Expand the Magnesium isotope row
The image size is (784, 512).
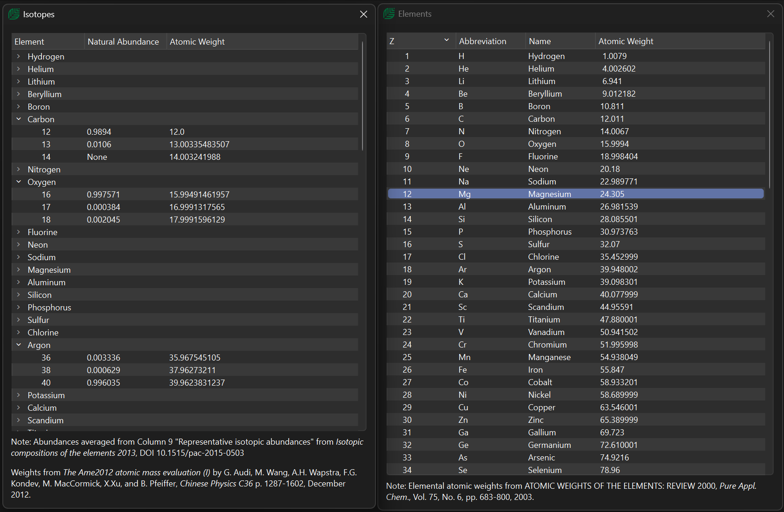pos(19,269)
